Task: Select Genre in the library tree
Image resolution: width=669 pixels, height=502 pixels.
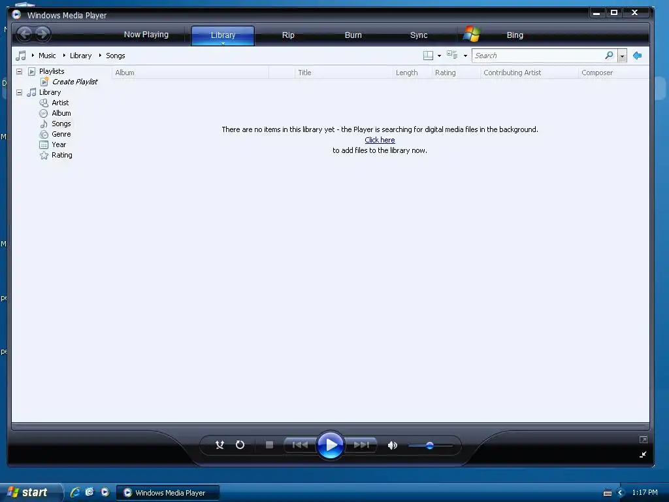Action: 61,134
